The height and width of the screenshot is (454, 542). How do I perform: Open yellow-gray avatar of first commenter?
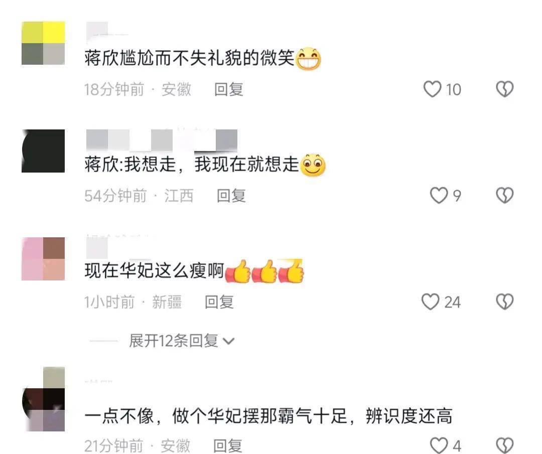[x=43, y=43]
